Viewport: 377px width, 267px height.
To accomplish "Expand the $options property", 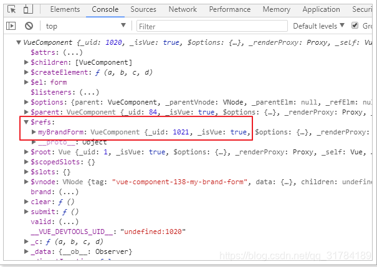I will [x=26, y=102].
